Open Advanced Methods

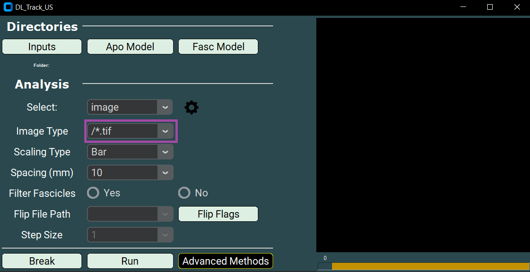click(x=226, y=261)
